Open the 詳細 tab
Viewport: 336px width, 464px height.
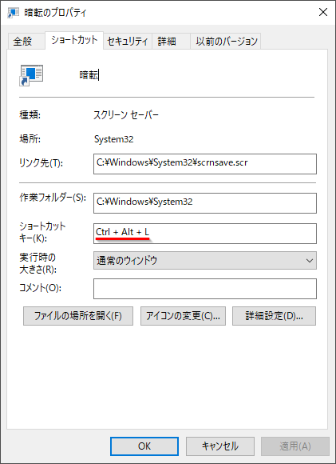pyautogui.click(x=171, y=41)
